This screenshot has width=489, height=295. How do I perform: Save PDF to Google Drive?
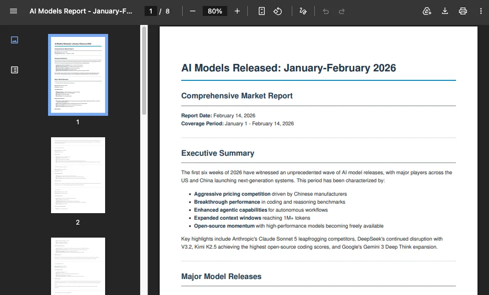(x=427, y=11)
